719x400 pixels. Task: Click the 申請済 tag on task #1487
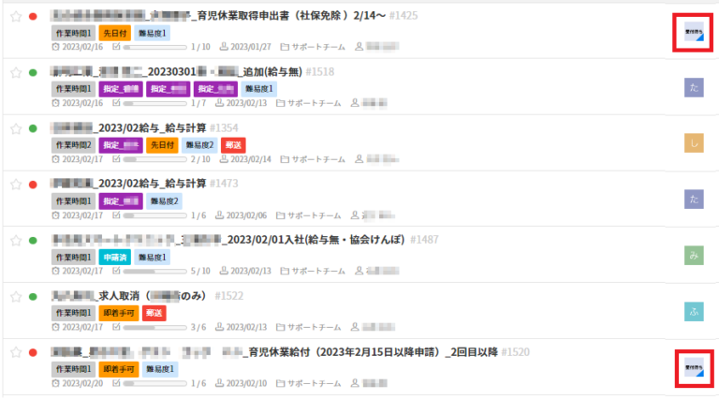click(x=114, y=258)
